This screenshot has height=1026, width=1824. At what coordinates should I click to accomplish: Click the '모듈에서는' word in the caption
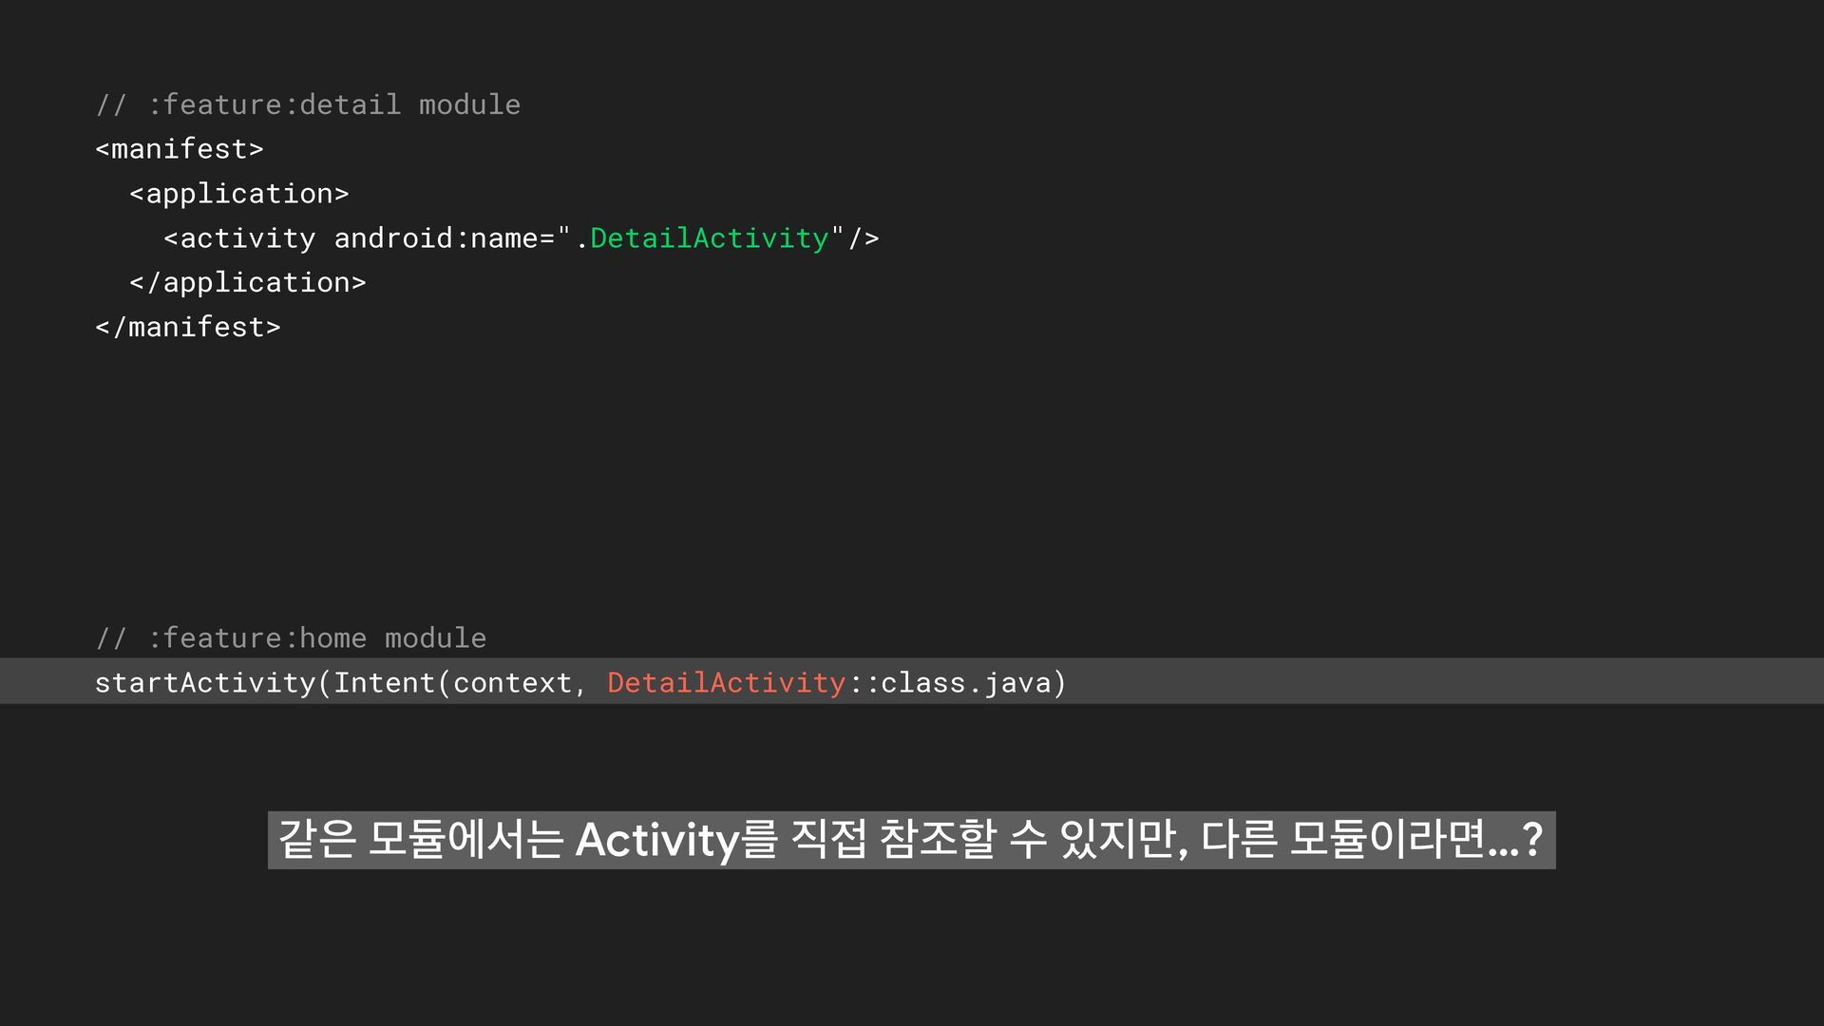point(465,840)
